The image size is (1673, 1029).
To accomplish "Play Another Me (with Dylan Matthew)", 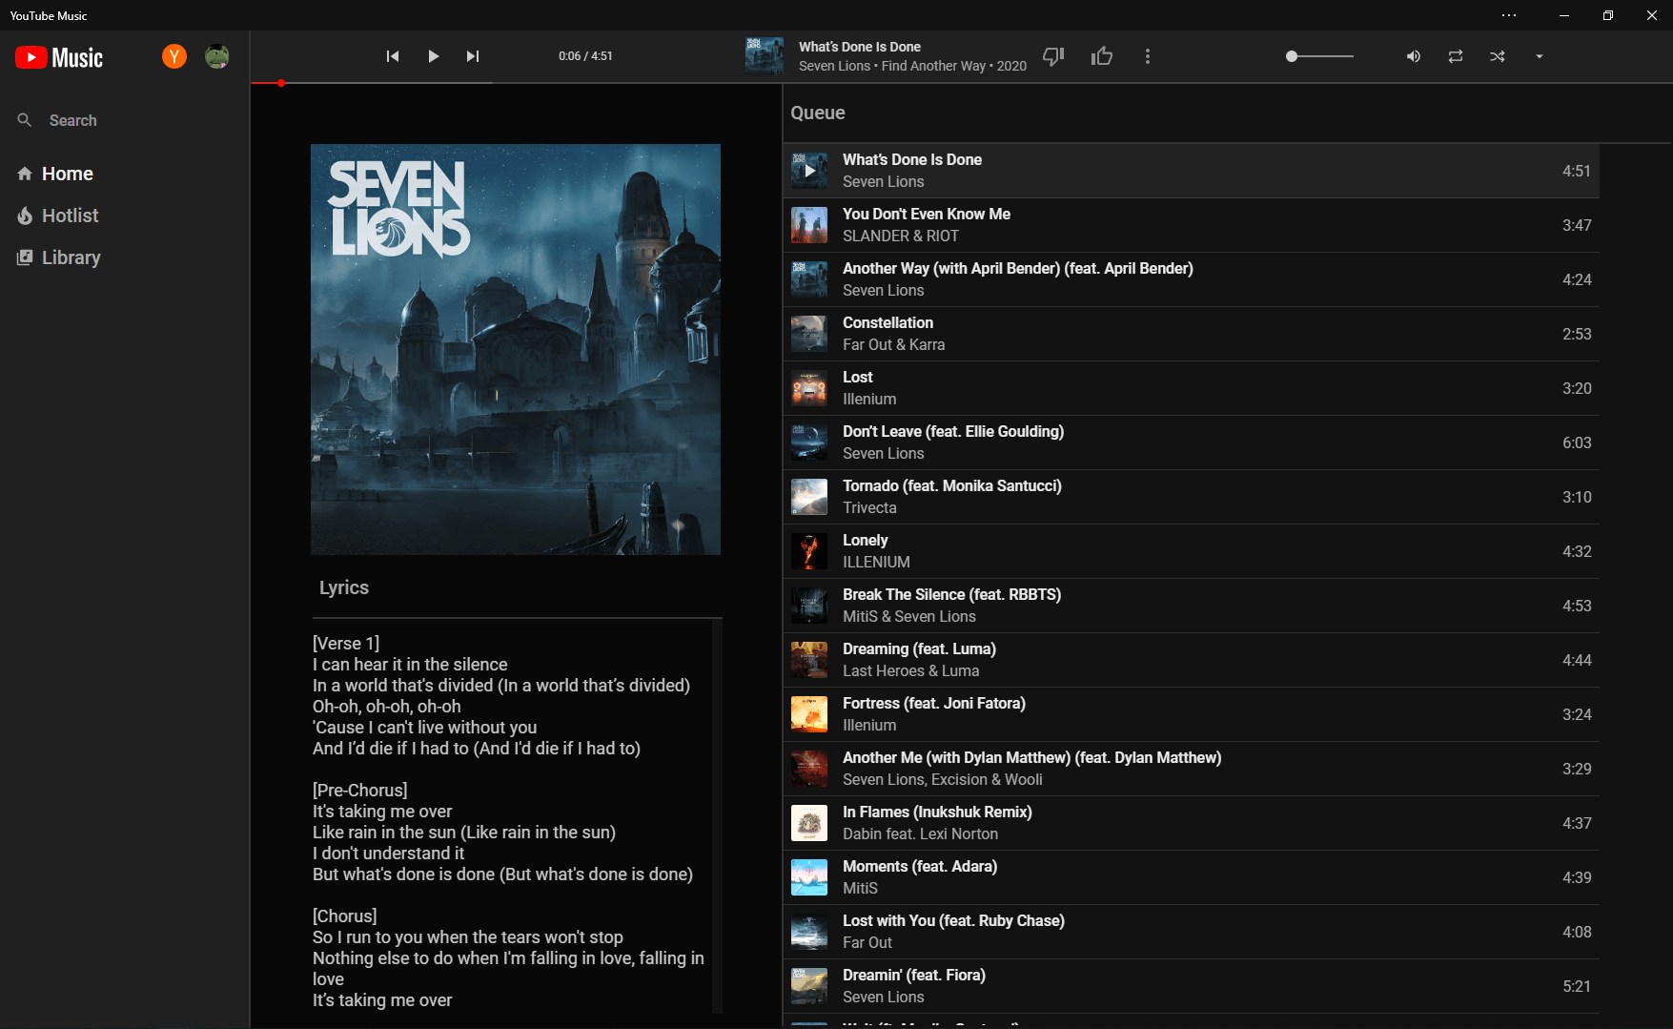I will (1192, 769).
